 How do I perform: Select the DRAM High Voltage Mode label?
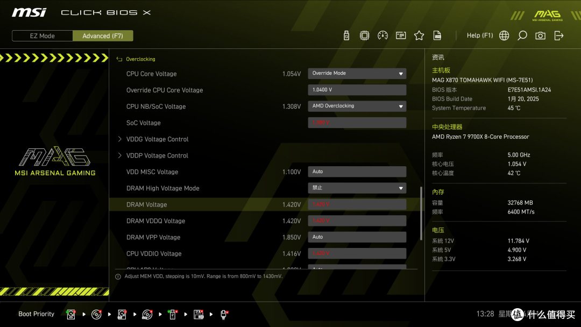point(162,188)
